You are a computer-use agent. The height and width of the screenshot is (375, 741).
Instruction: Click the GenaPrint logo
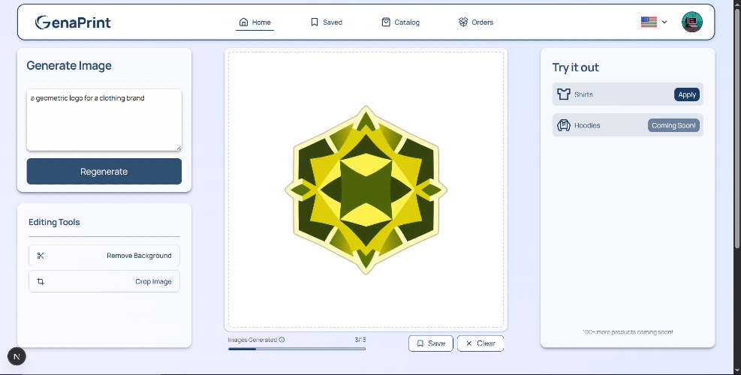click(x=73, y=22)
